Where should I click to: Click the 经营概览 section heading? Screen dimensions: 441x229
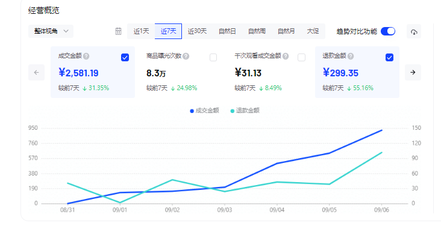coord(43,10)
